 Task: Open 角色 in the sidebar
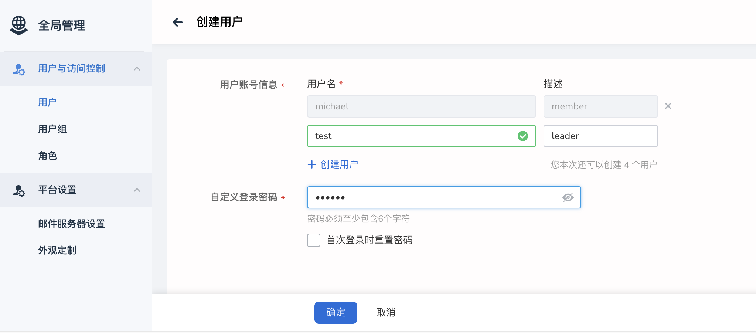(47, 156)
